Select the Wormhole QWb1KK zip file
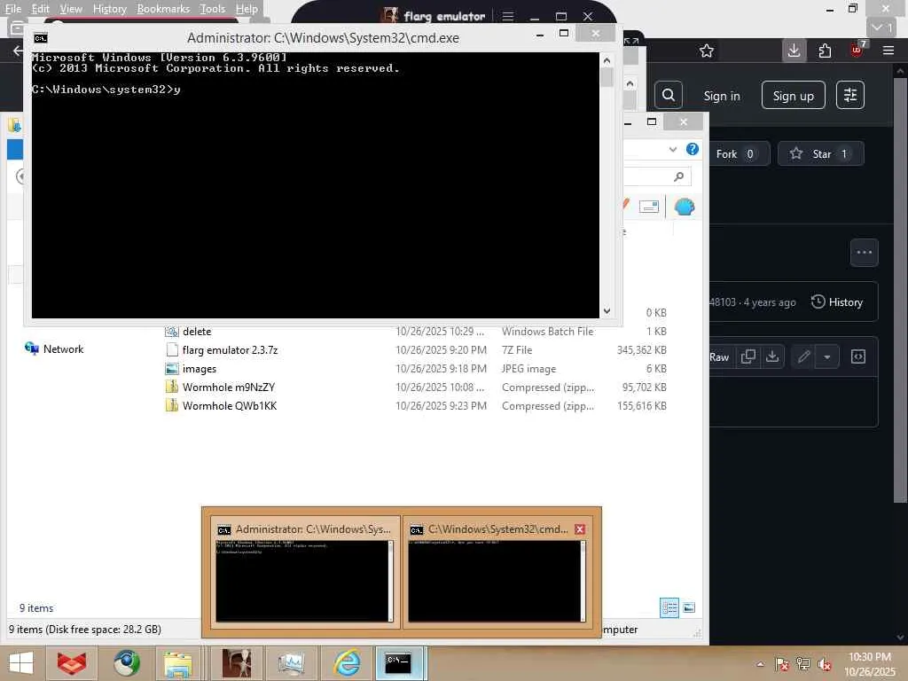Image resolution: width=908 pixels, height=681 pixels. pyautogui.click(x=230, y=406)
